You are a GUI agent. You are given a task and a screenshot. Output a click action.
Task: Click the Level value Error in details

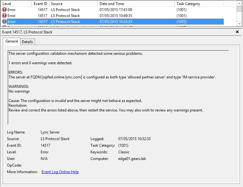[45, 152]
